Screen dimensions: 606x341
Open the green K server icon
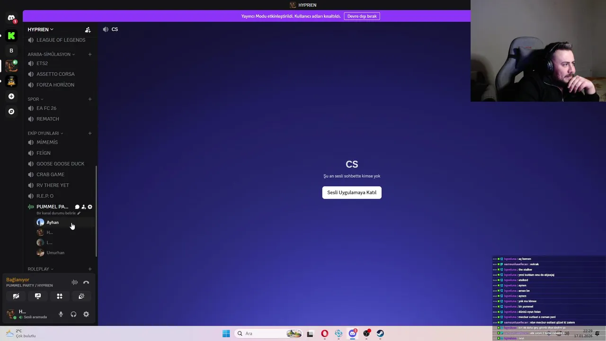point(11,36)
